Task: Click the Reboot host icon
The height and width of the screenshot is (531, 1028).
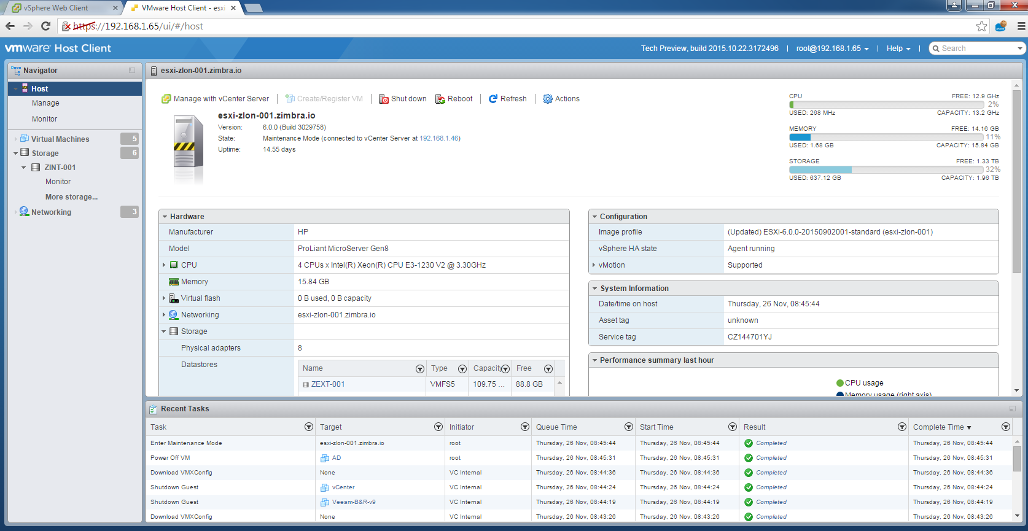Action: click(x=440, y=99)
